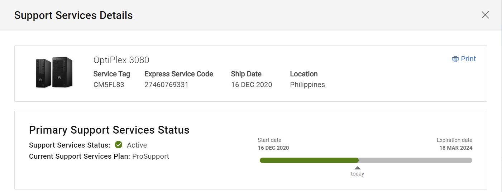502x192 pixels.
Task: Click the Express Service Code label
Action: tap(179, 74)
